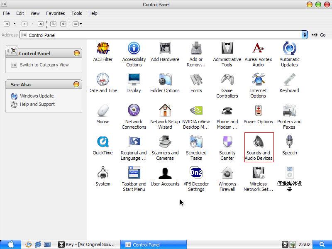
Task: Click the Go button
Action: tap(319, 35)
